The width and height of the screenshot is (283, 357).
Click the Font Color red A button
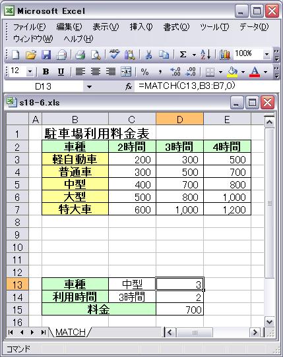pos(255,72)
